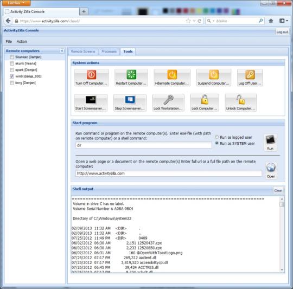Click Suspend Computer action
The height and width of the screenshot is (289, 293).
coord(214,78)
